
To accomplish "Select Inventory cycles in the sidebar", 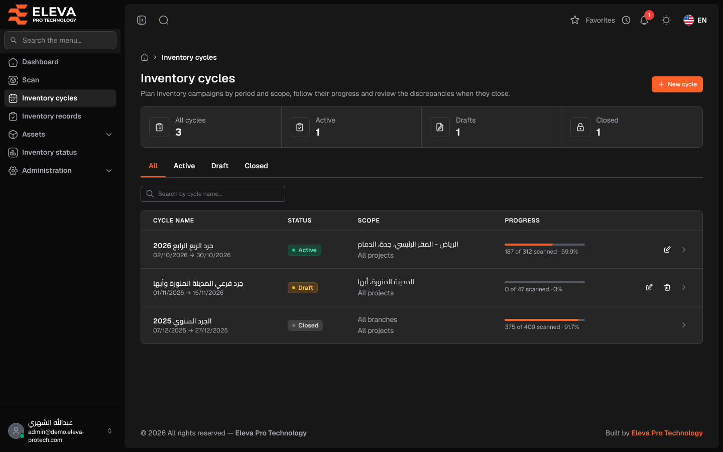I will [60, 98].
